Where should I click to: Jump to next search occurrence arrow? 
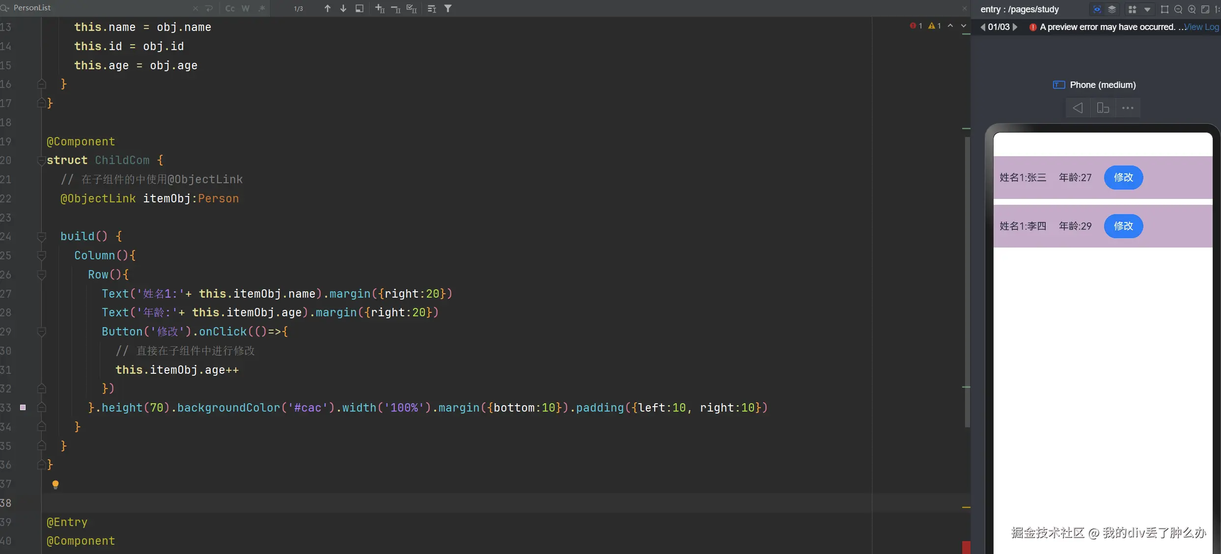(343, 8)
